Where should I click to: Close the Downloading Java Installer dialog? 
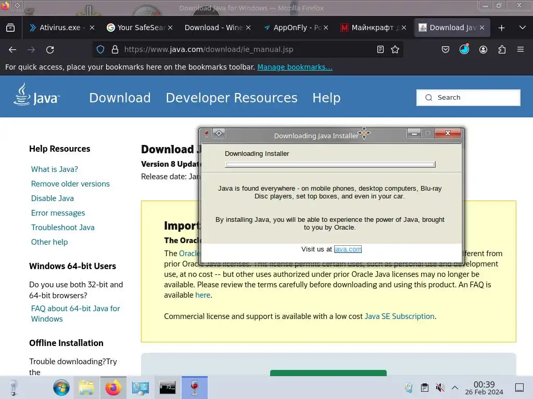click(448, 134)
